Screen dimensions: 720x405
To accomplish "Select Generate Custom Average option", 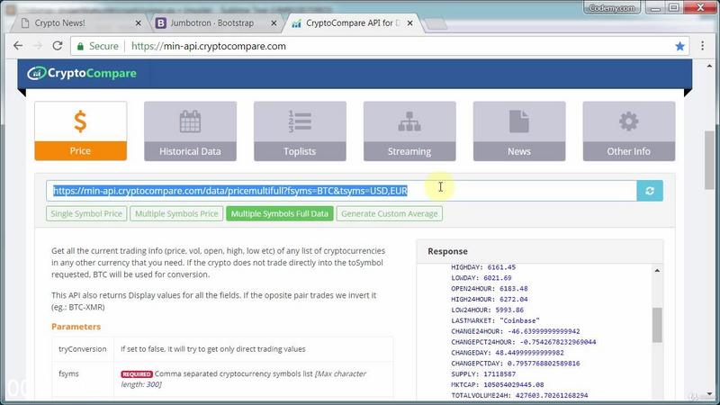I will click(390, 213).
